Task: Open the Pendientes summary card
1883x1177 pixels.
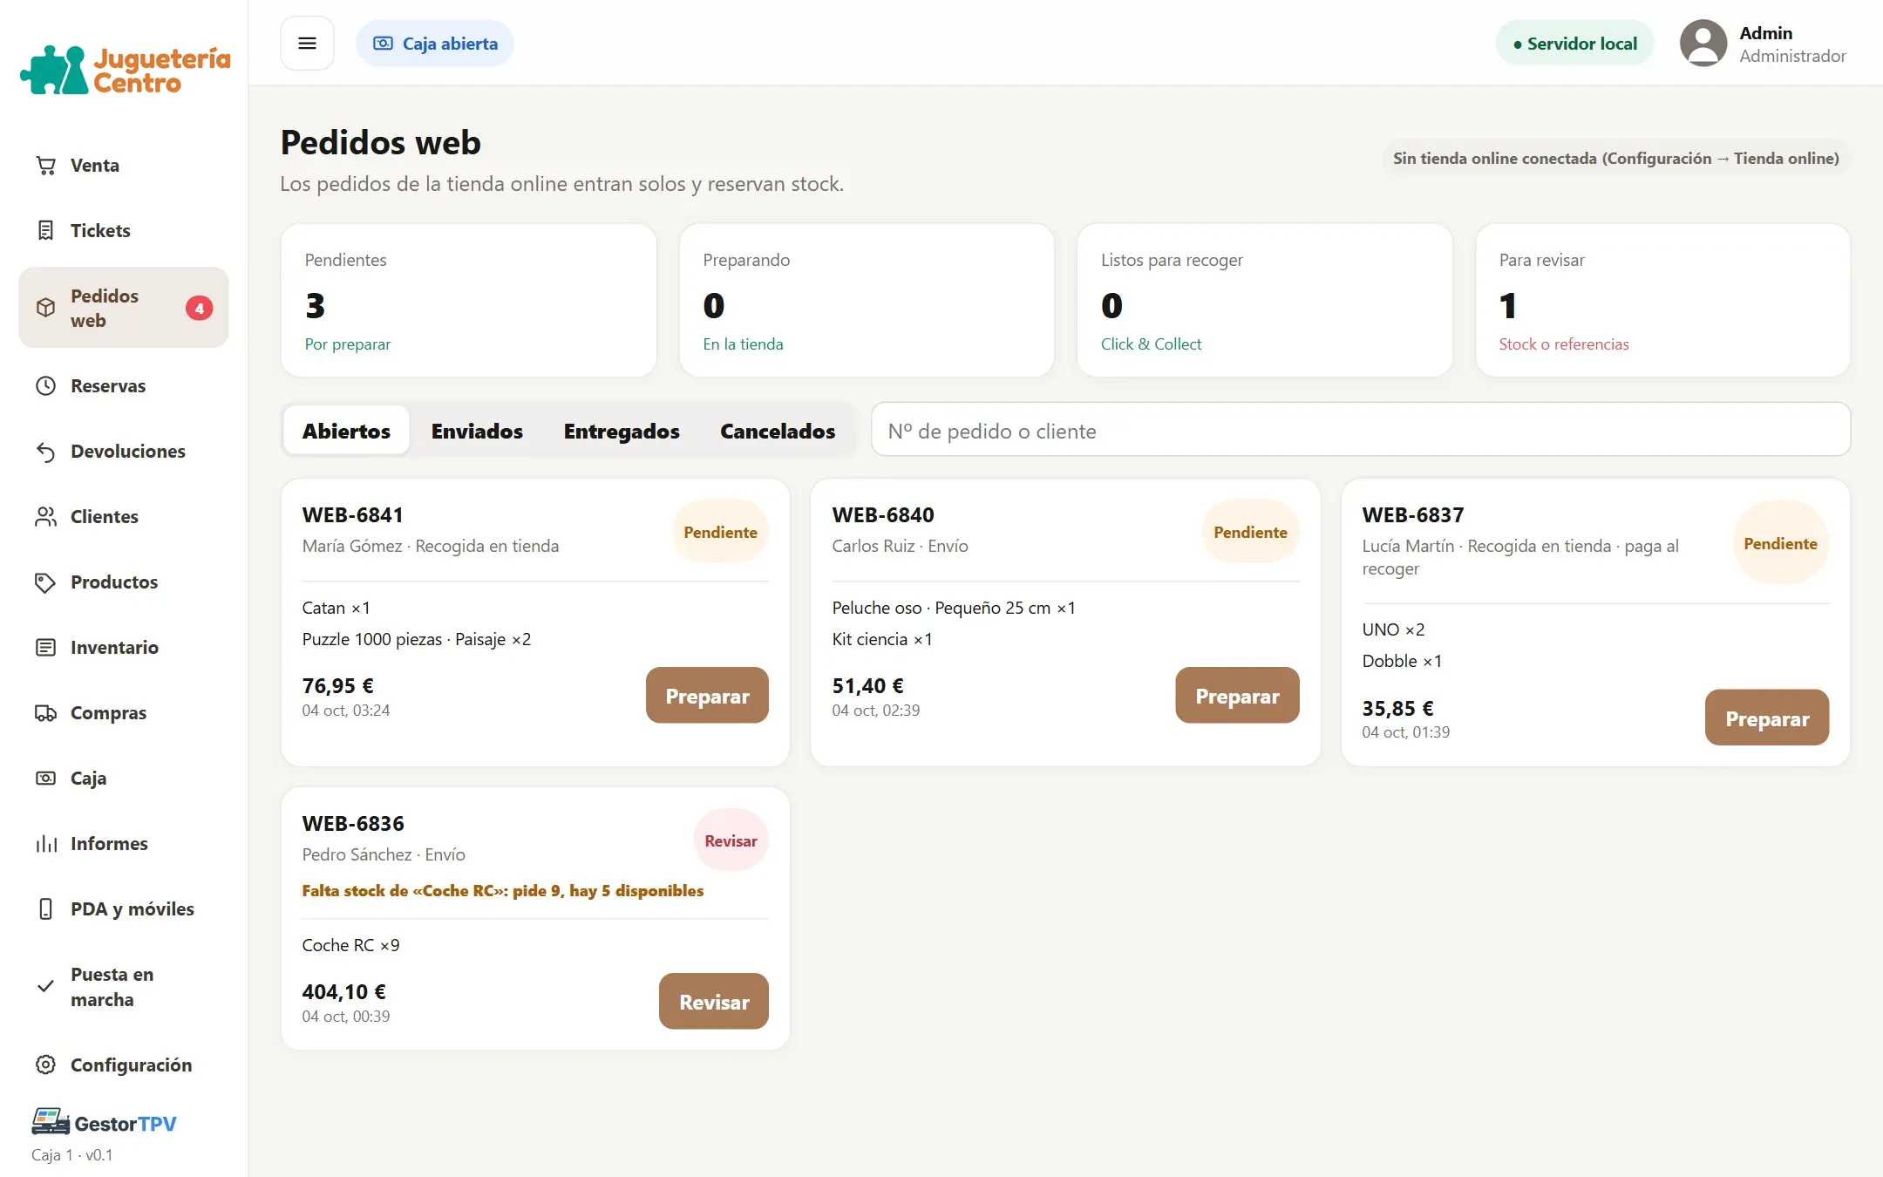Action: (469, 301)
